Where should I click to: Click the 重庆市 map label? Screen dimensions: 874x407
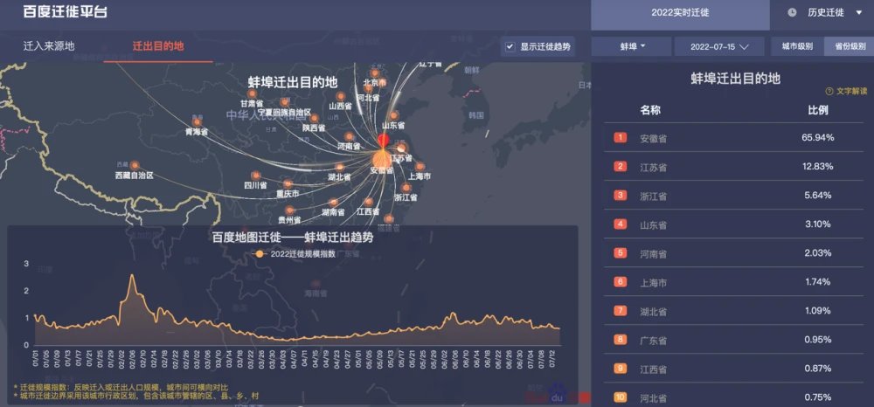click(x=288, y=194)
